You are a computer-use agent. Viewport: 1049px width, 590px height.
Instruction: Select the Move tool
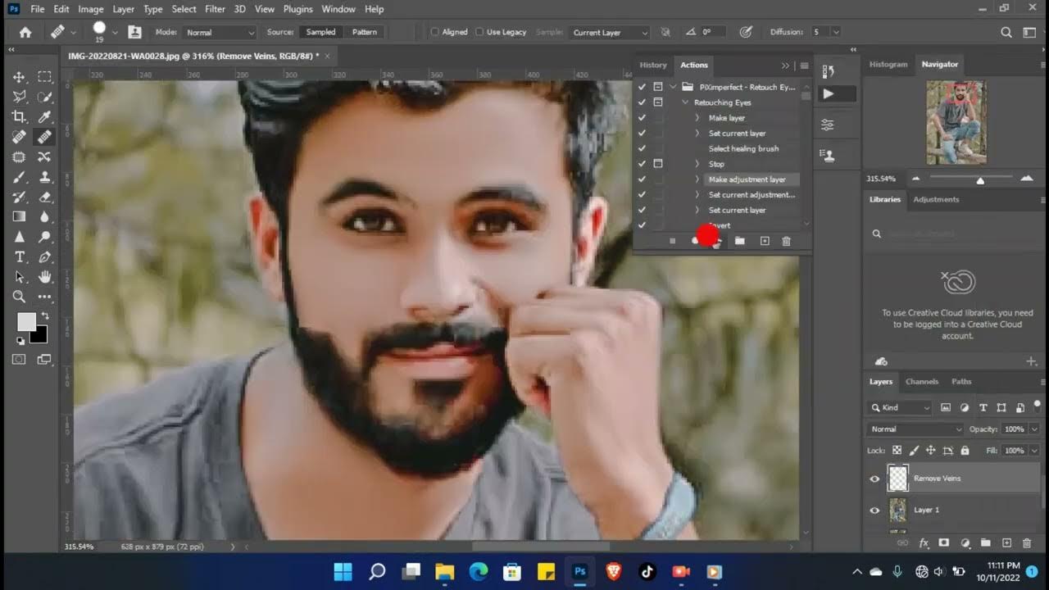(19, 77)
